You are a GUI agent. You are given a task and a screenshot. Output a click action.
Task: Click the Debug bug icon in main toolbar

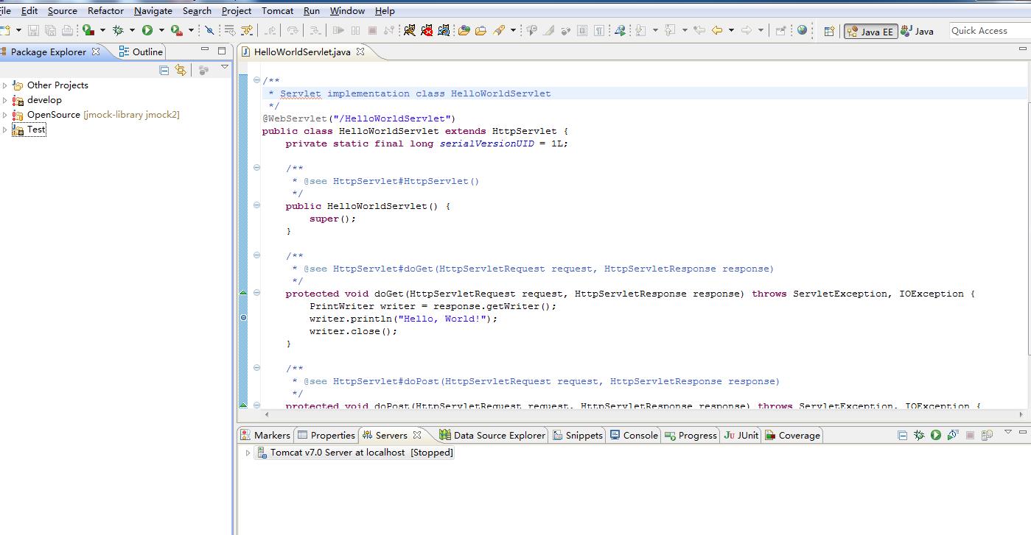[118, 30]
